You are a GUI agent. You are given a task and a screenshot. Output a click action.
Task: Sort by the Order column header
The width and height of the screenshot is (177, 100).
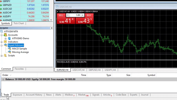(x=19, y=75)
